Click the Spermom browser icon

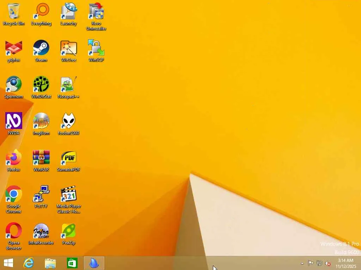[14, 87]
